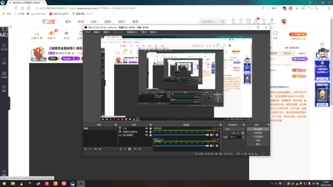Add a new source with the plus icon
This screenshot has height=187, width=333.
click(x=120, y=149)
